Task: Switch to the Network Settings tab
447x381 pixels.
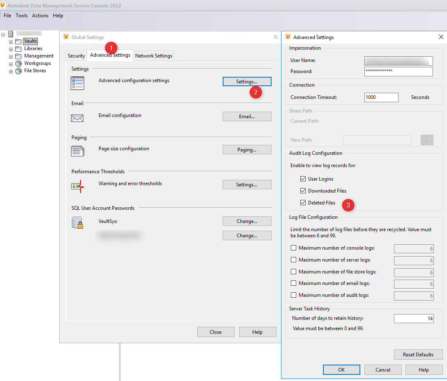Action: [x=153, y=55]
